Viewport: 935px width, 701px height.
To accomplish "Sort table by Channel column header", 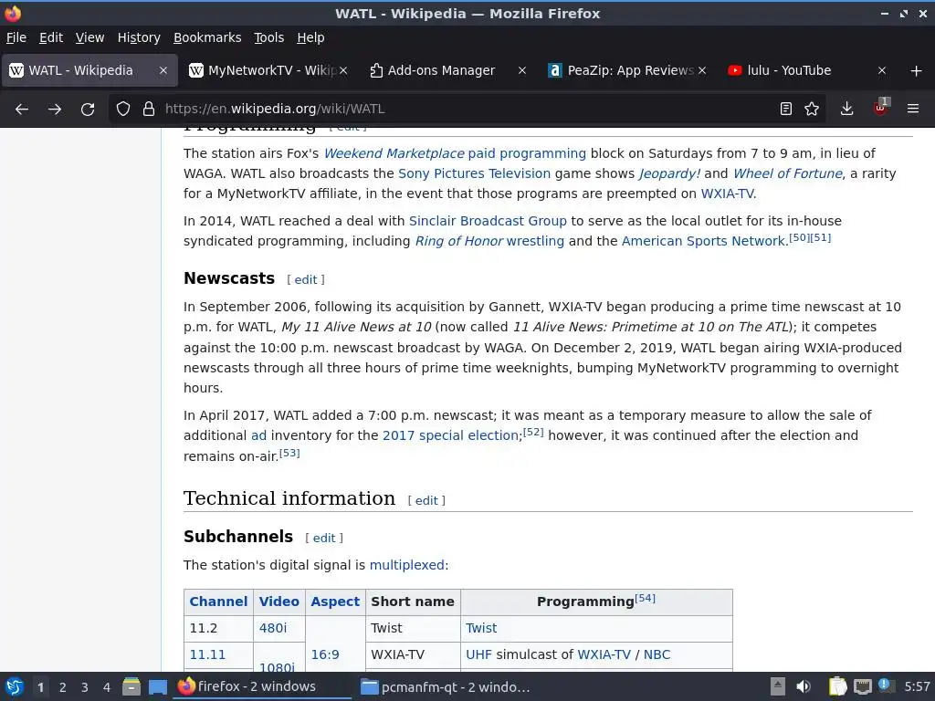I will [x=218, y=602].
